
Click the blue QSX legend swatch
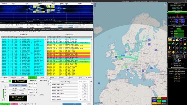click(x=155, y=101)
